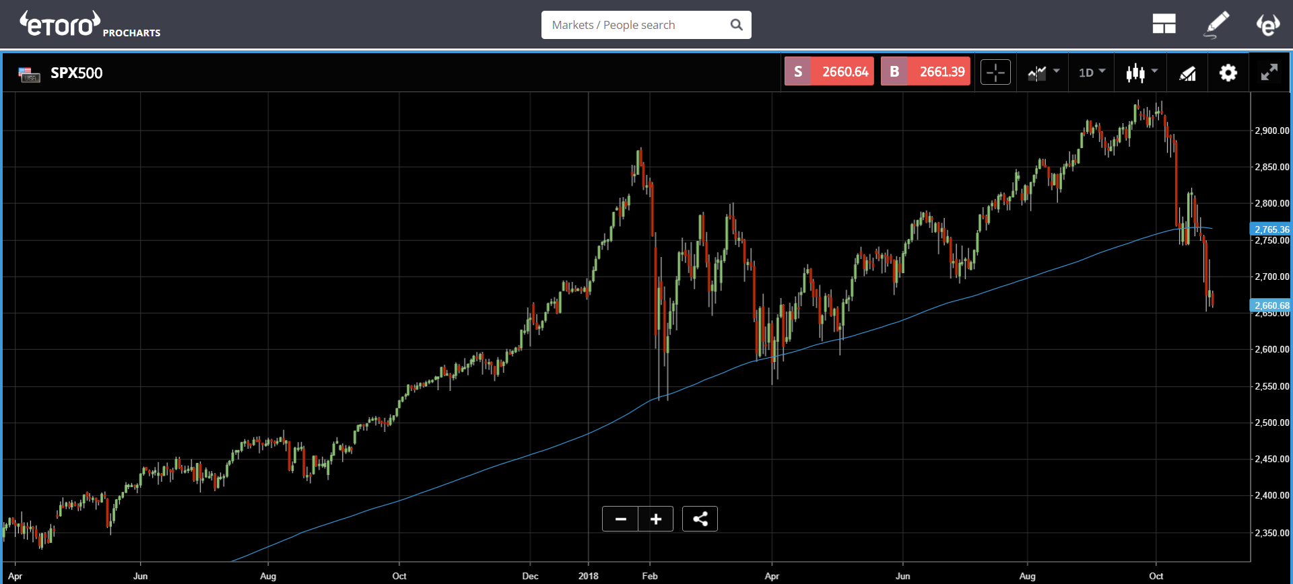Open the eToro bull profile icon

[x=1268, y=24]
